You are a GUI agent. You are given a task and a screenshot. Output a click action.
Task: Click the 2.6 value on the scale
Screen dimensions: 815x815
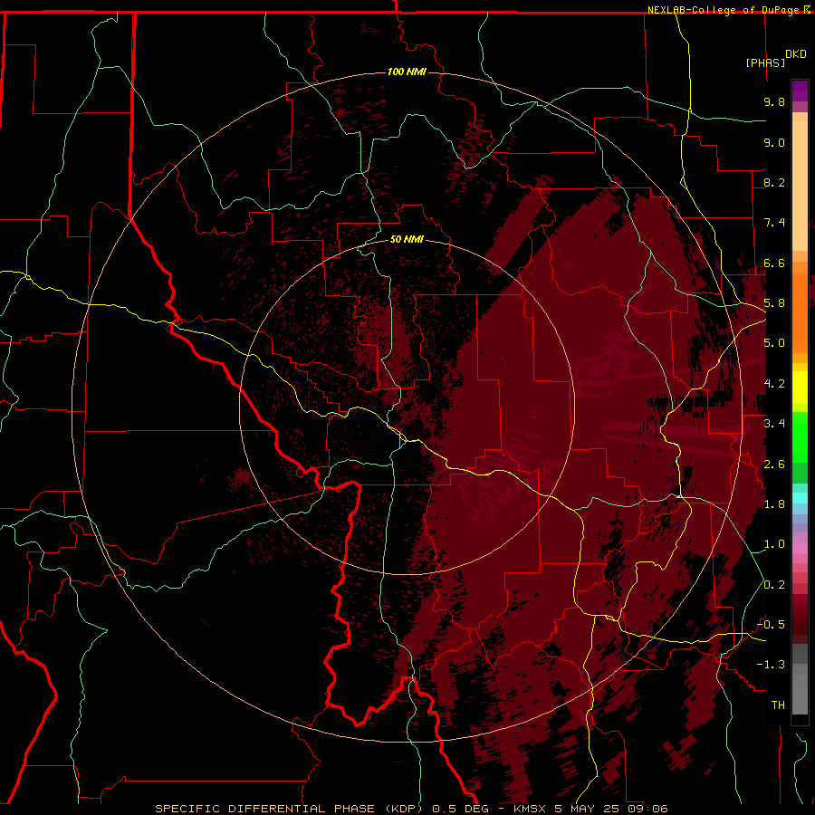pyautogui.click(x=774, y=465)
